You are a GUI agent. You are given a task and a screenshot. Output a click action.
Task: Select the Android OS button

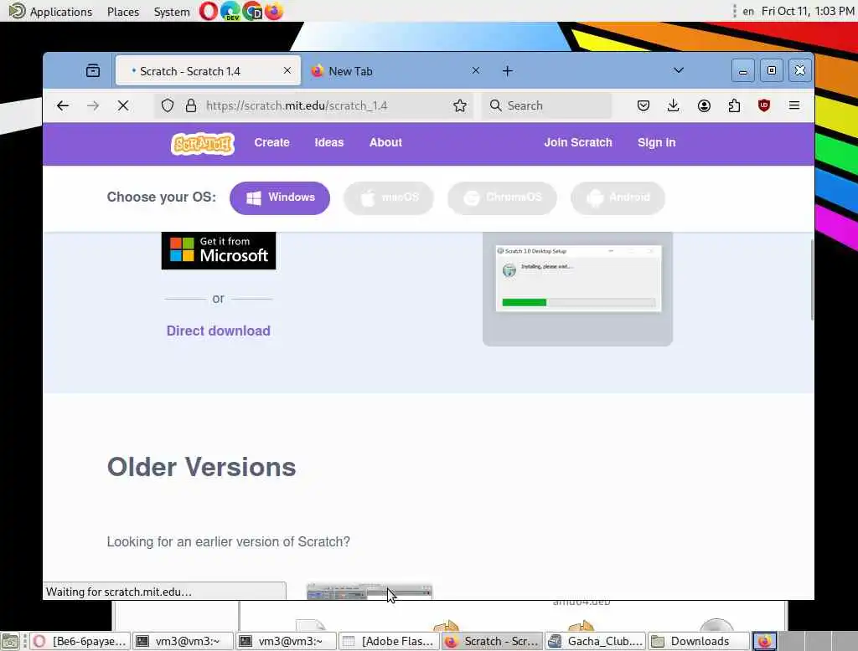pyautogui.click(x=618, y=197)
